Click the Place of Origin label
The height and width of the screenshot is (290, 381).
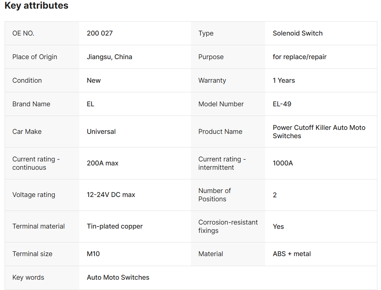tap(35, 57)
